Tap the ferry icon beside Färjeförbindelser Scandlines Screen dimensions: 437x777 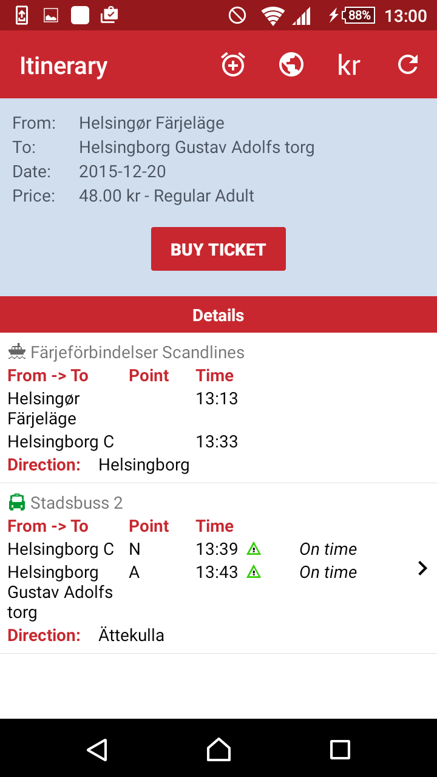click(17, 351)
